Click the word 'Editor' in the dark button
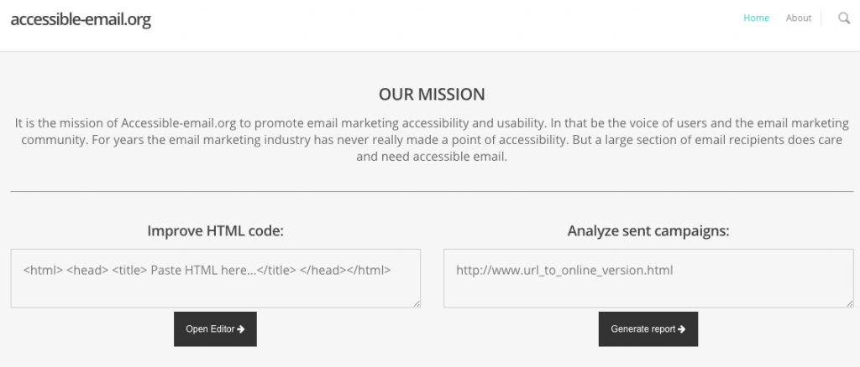The height and width of the screenshot is (367, 860). pyautogui.click(x=222, y=329)
